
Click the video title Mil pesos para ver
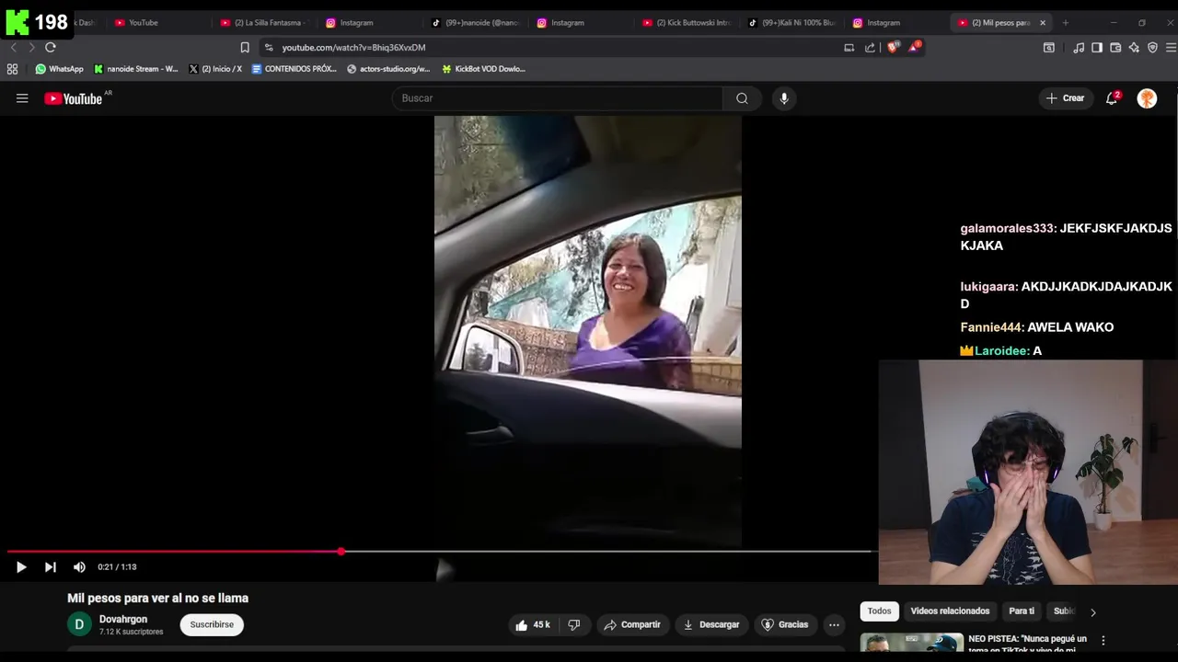[x=157, y=599]
